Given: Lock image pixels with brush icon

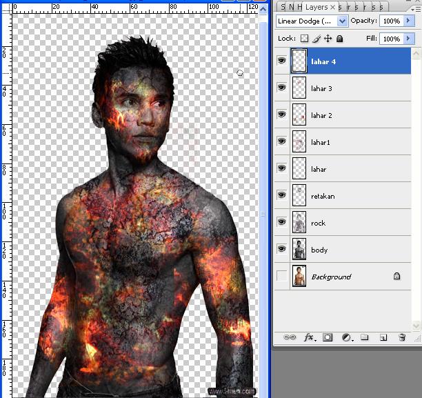Looking at the screenshot, I should 316,39.
